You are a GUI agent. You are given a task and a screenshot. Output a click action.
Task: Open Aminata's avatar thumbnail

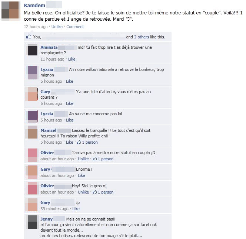(32, 50)
